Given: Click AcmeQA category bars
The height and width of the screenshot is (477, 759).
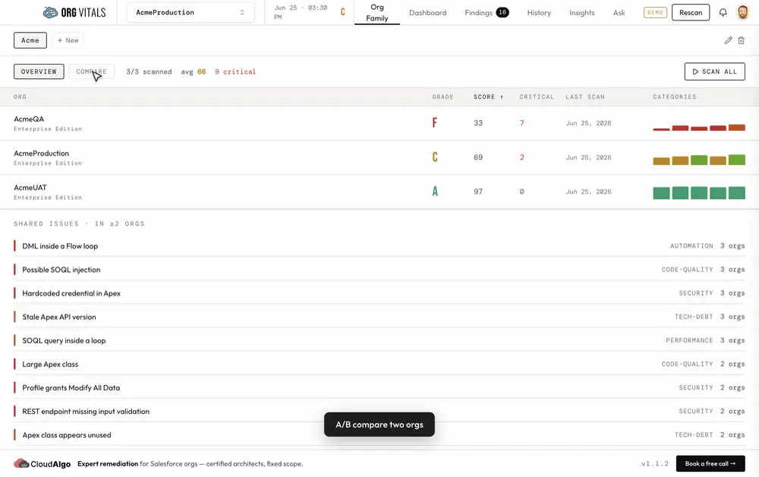Looking at the screenshot, I should tap(699, 128).
